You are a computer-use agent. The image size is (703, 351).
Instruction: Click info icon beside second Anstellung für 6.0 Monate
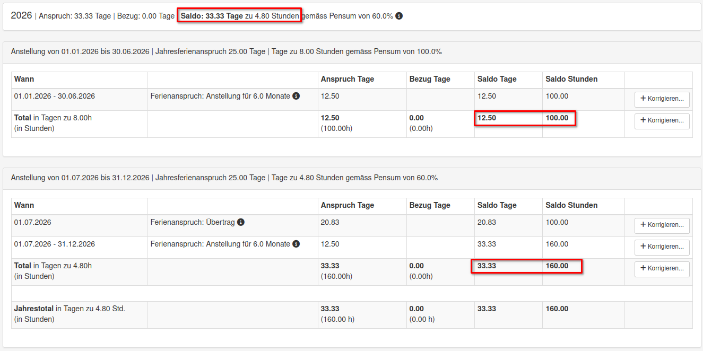(x=296, y=244)
